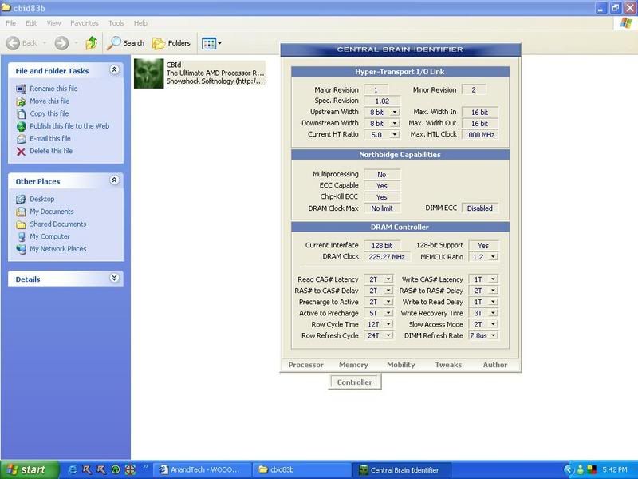
Task: Switch to the Mobility tab
Action: (x=401, y=365)
